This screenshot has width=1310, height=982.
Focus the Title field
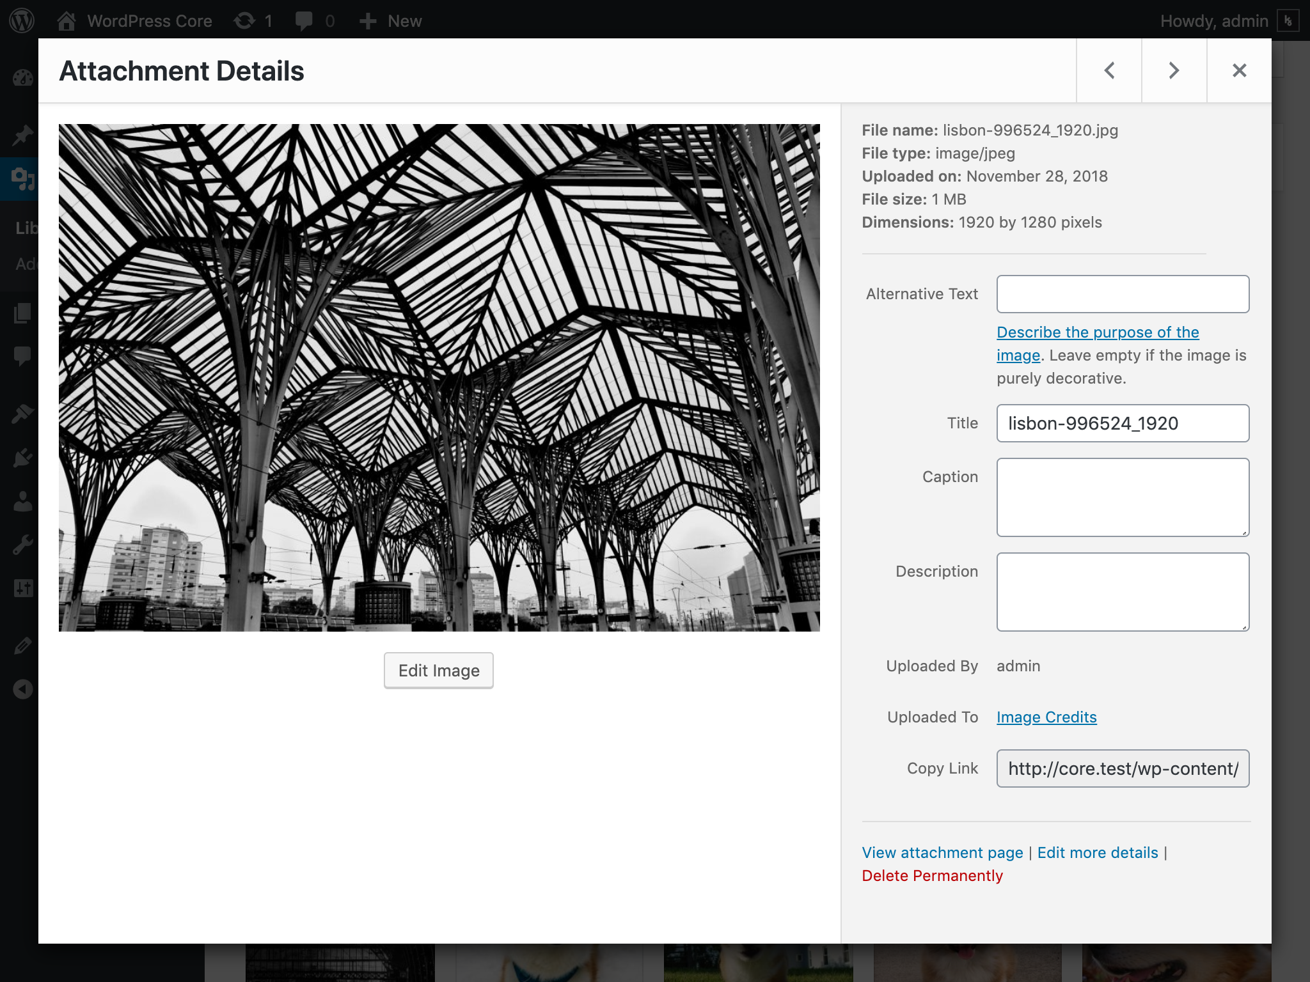pyautogui.click(x=1123, y=423)
